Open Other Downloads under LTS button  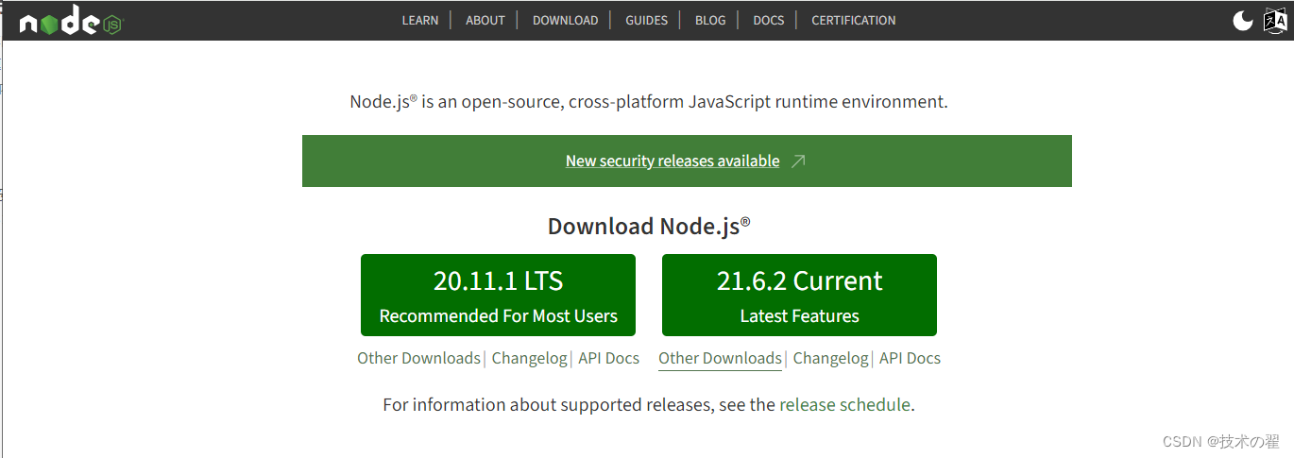[x=418, y=358]
